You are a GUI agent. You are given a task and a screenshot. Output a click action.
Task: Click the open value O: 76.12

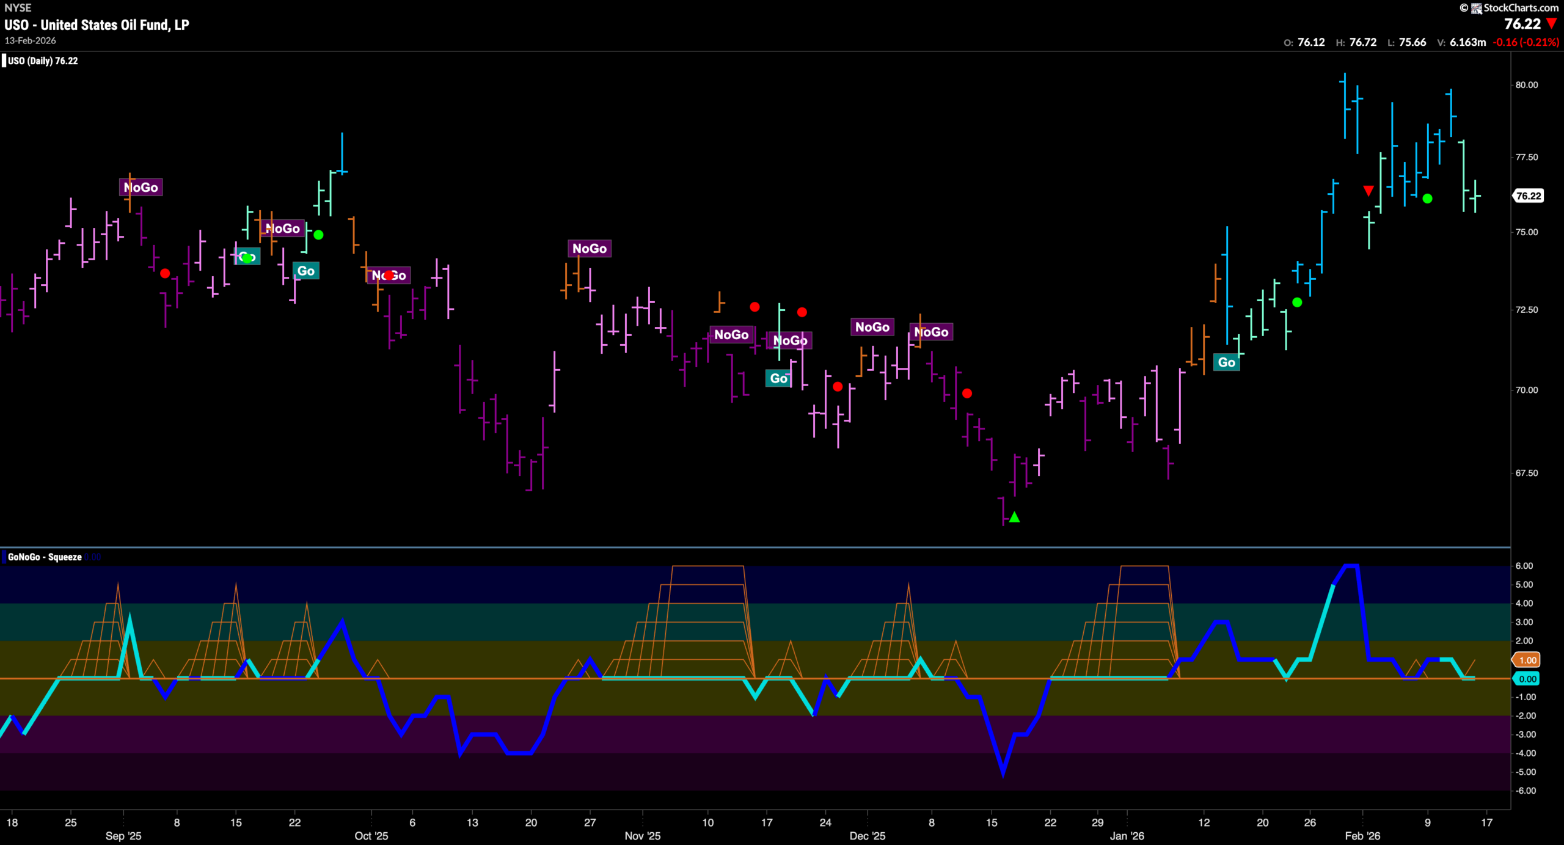point(1304,42)
